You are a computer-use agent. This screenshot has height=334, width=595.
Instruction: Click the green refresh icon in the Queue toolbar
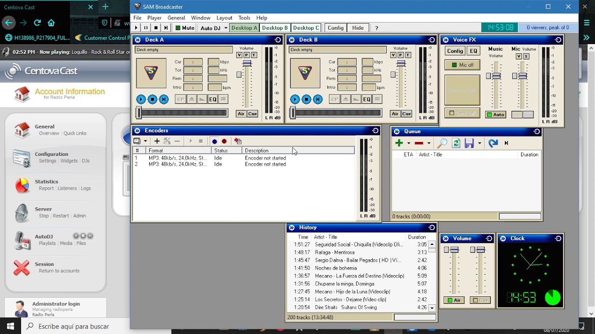pyautogui.click(x=456, y=143)
